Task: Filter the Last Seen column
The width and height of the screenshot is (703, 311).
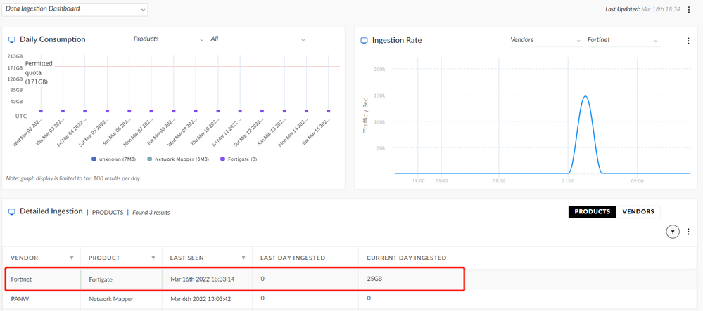Action: click(243, 258)
